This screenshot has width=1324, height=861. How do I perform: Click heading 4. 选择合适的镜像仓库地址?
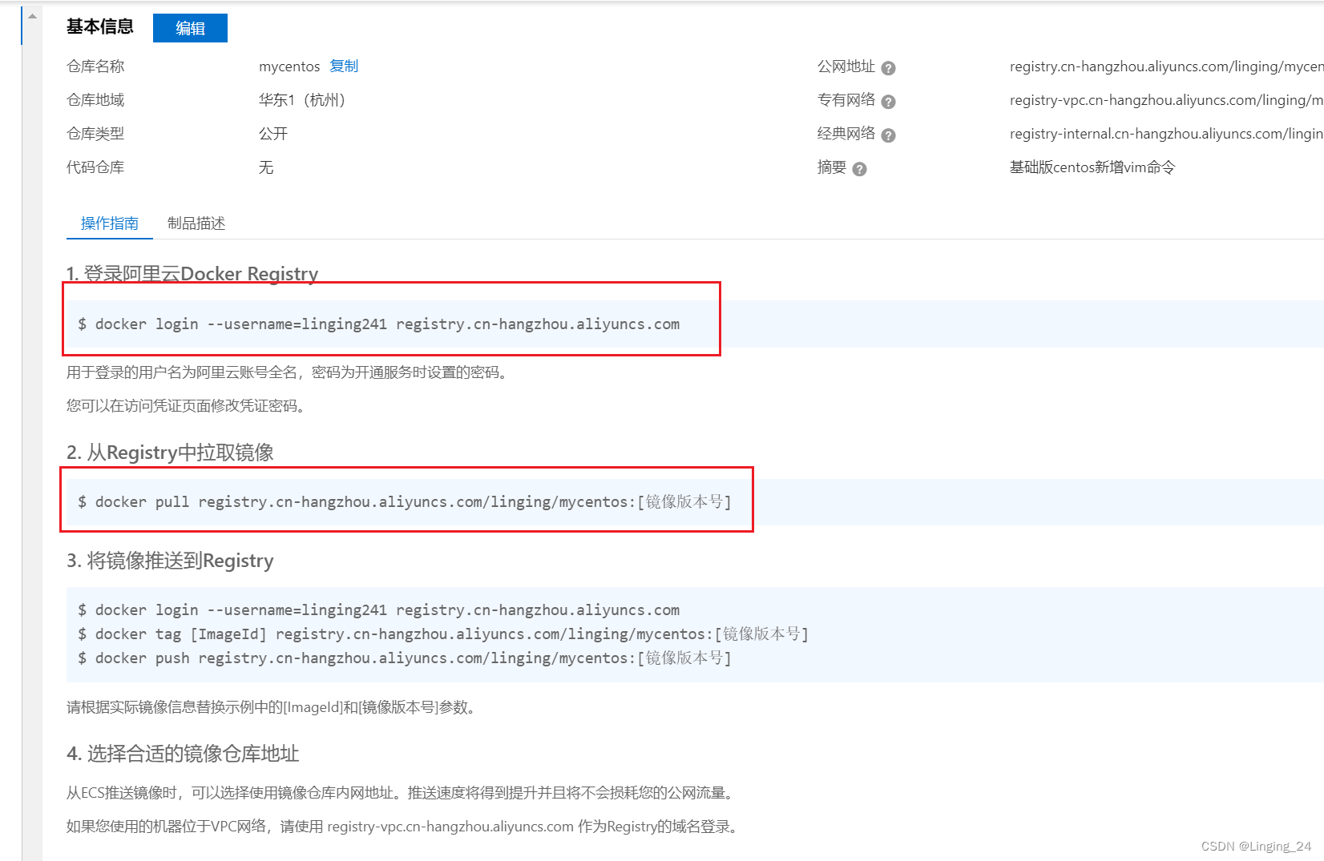183,754
